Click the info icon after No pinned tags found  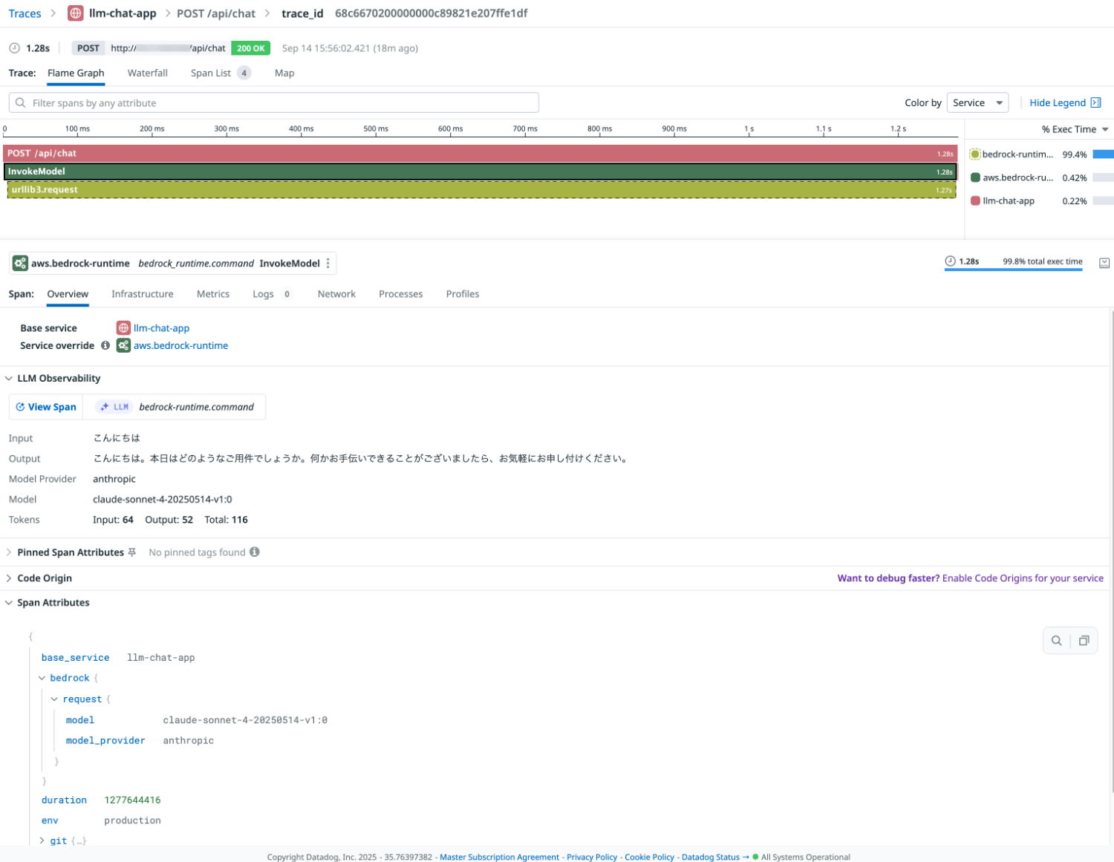tap(255, 552)
